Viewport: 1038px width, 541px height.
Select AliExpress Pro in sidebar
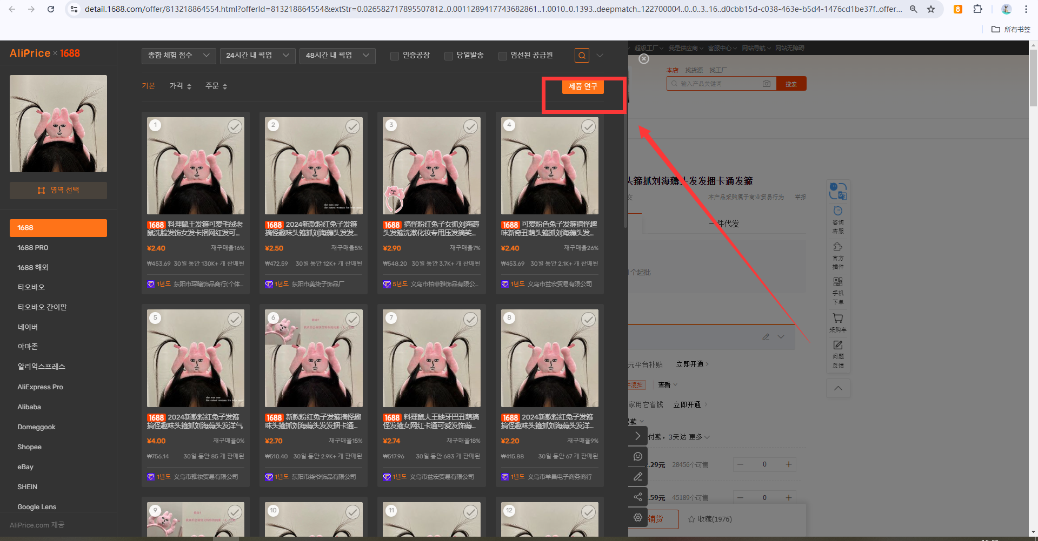(x=40, y=387)
